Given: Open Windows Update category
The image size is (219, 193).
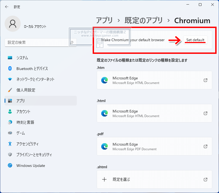Looking at the screenshot, I should 41,166.
